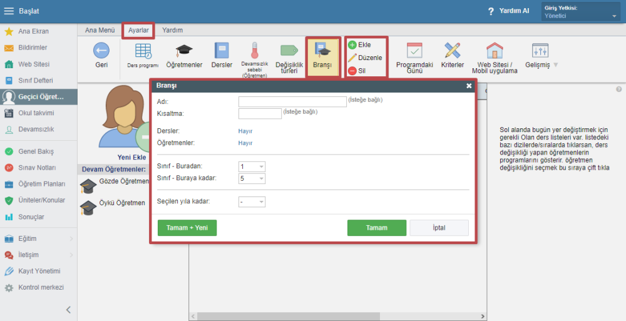This screenshot has height=321, width=626.
Task: Click the horizontal scrollbar left arrow
Action: coord(193,316)
